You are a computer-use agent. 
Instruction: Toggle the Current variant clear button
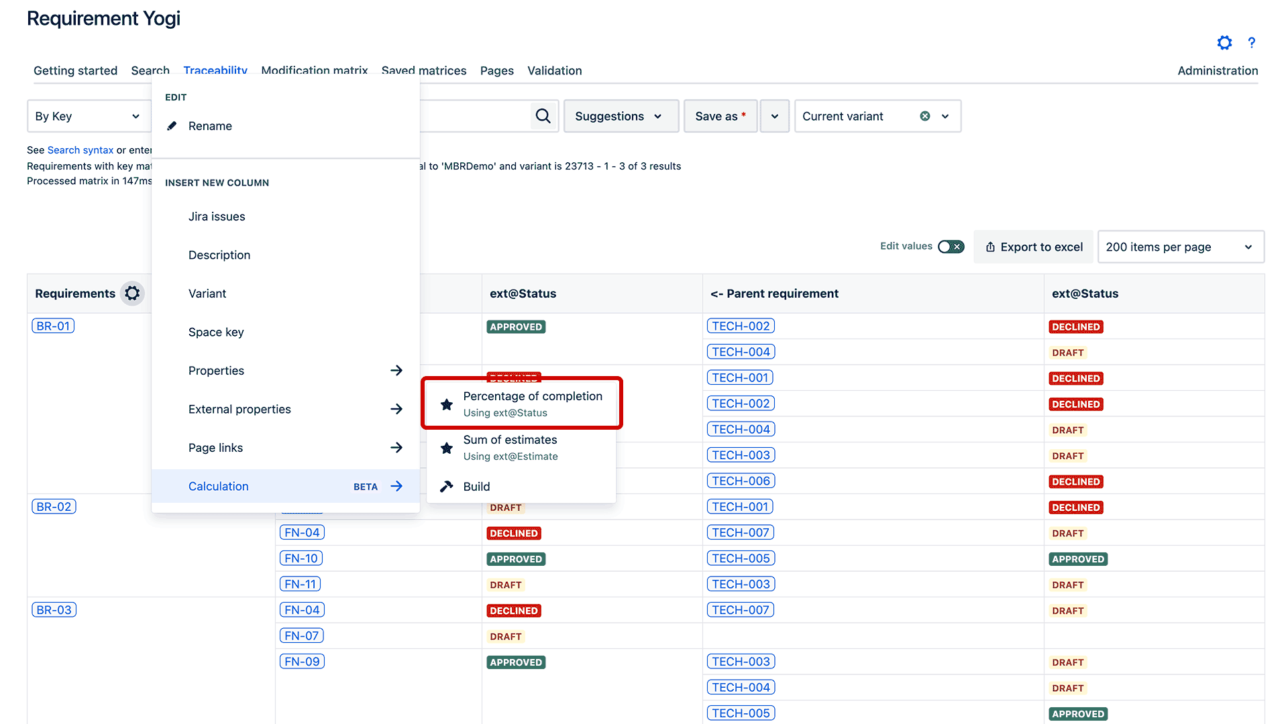click(x=926, y=116)
